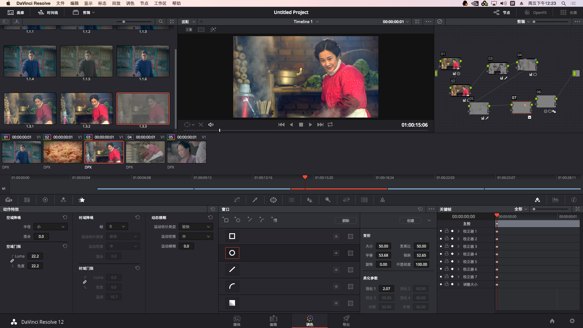Add a circular window
Image resolution: width=583 pixels, height=328 pixels.
237,220
